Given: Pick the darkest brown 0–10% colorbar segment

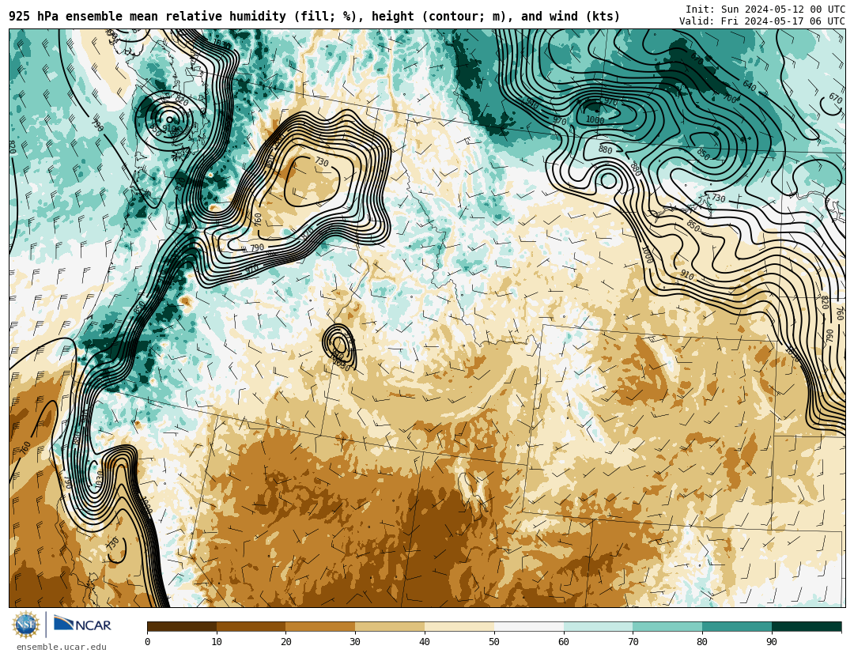Looking at the screenshot, I should click(x=182, y=626).
